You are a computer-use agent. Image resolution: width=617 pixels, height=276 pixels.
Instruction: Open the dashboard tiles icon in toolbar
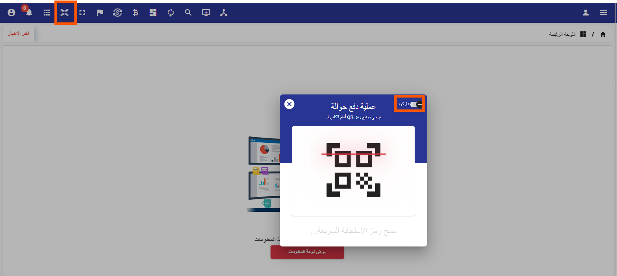[153, 13]
